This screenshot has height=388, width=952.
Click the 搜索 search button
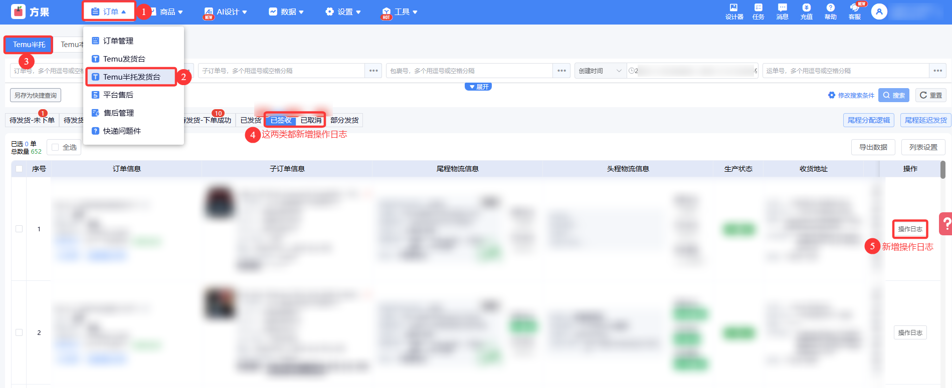click(x=894, y=95)
